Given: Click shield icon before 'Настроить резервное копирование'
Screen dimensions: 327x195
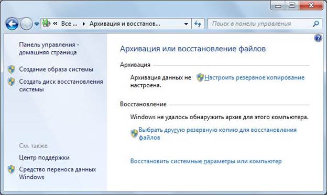Looking at the screenshot, I should coord(200,77).
